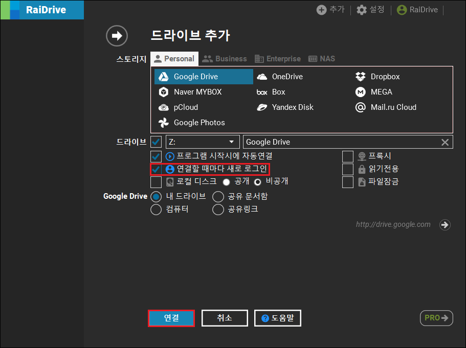The width and height of the screenshot is (466, 348).
Task: Click the question mark help icon
Action: pos(265,318)
